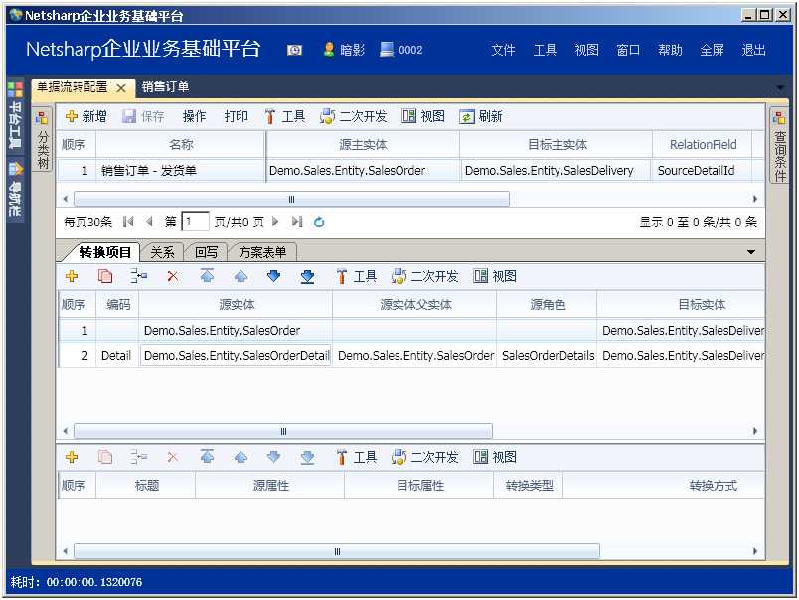Click 全屏 to go fullscreen
The image size is (799, 600).
[712, 50]
